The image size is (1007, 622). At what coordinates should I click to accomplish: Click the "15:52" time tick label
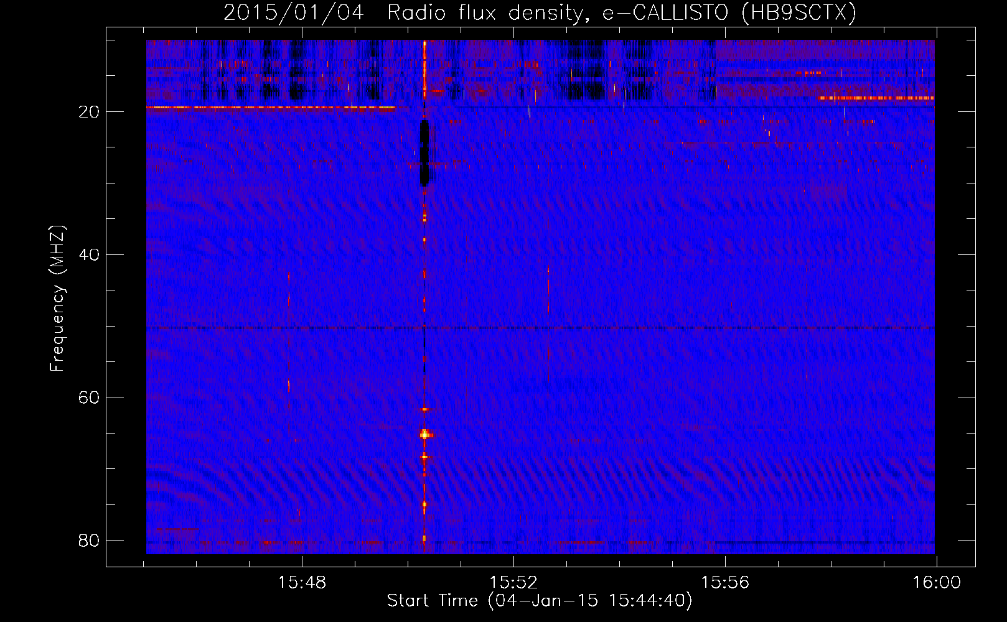click(x=513, y=583)
